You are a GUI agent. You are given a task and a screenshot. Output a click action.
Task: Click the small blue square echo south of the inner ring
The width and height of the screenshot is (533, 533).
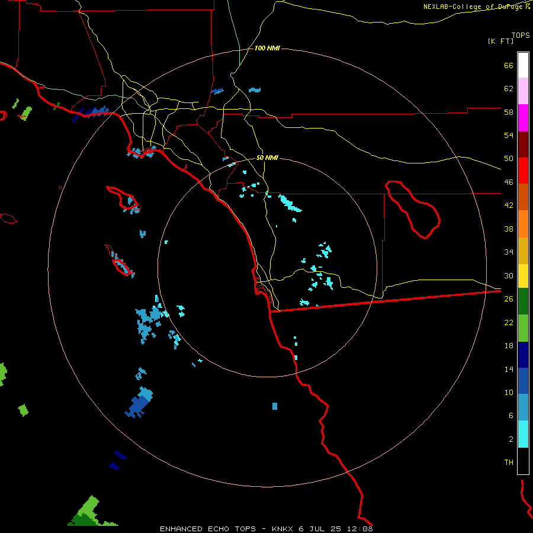[x=275, y=406]
